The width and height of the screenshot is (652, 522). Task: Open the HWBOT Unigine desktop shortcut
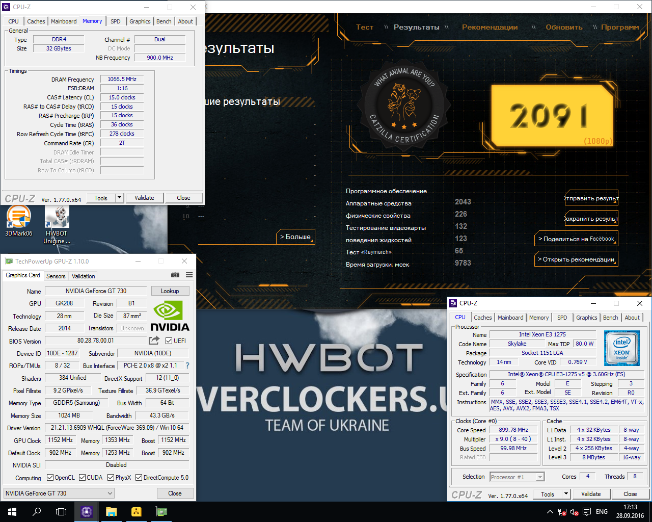[x=57, y=224]
